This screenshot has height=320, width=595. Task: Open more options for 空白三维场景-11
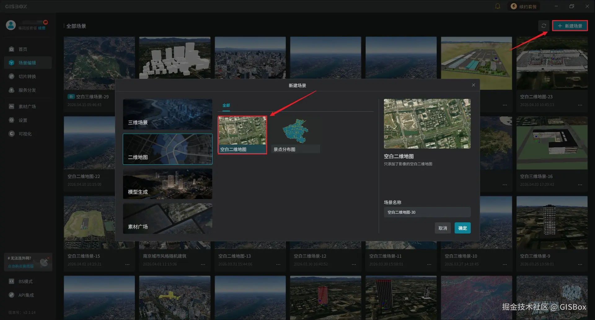pos(429,264)
